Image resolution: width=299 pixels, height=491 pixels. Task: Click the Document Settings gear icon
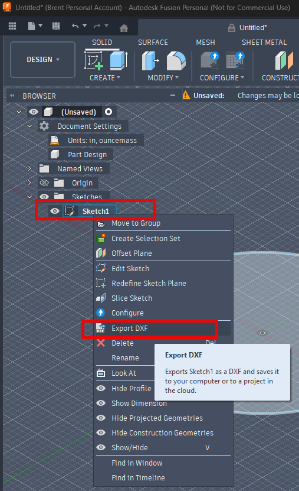click(44, 126)
